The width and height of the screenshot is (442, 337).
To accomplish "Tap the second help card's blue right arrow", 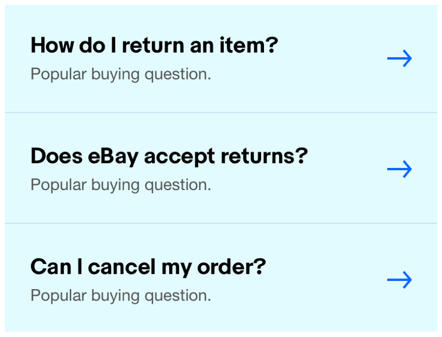I will pos(399,169).
